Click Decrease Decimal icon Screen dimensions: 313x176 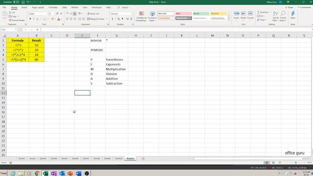[131, 19]
